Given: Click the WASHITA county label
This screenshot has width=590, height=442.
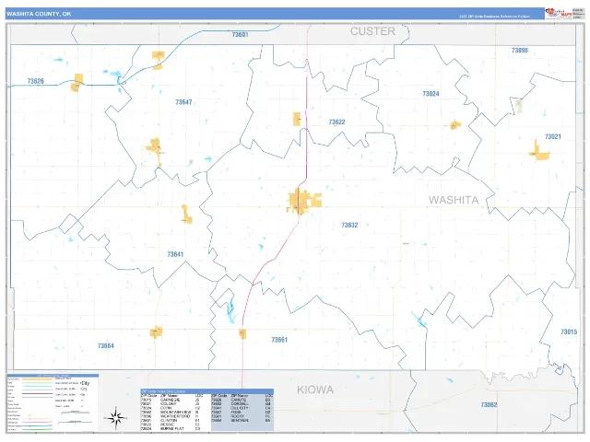Looking at the screenshot, I should 454,200.
